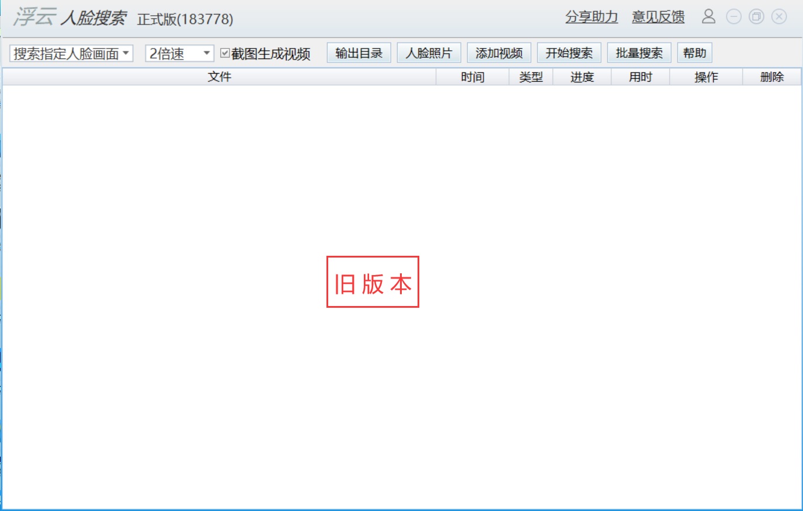Click the user account icon

point(710,17)
